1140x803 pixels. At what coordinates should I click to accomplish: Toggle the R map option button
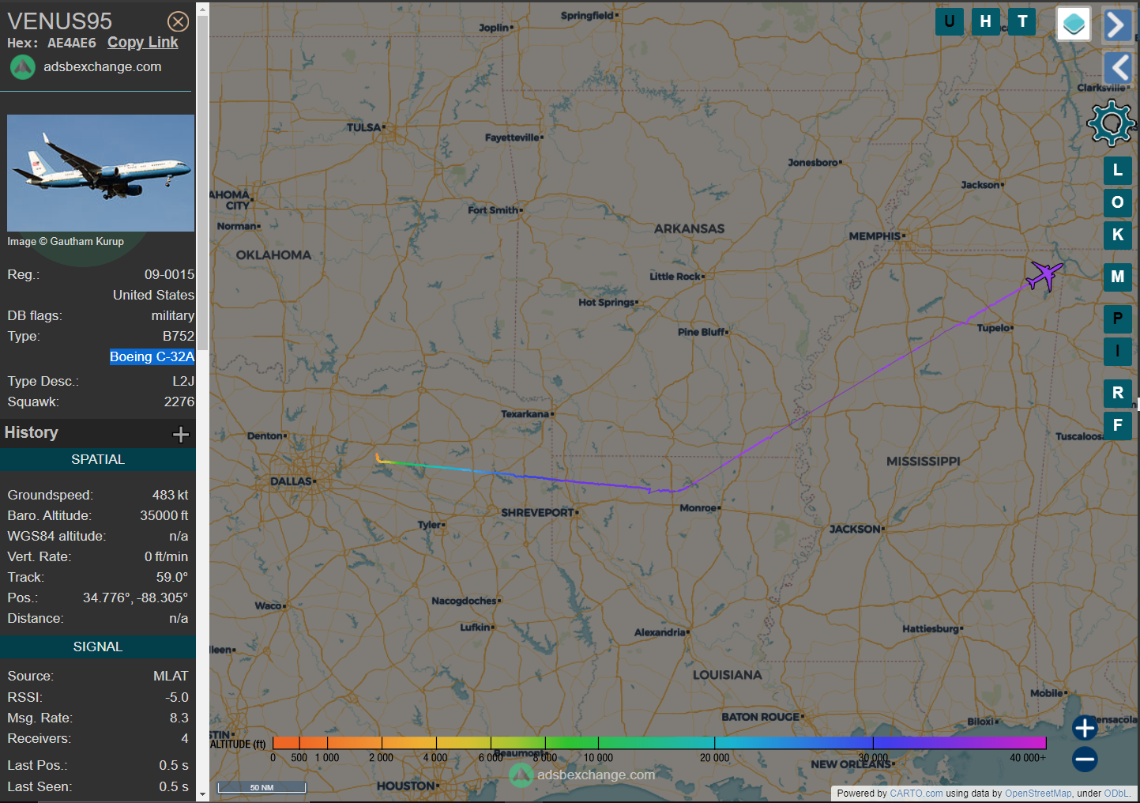[1117, 393]
